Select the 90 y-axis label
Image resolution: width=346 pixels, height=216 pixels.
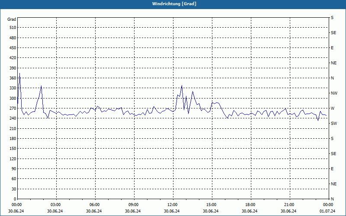coord(14,169)
